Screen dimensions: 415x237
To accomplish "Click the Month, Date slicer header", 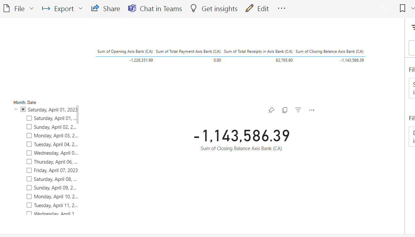I will coord(25,103).
